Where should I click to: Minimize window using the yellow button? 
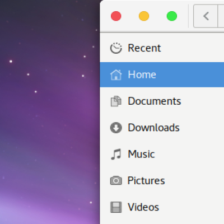[x=144, y=16]
